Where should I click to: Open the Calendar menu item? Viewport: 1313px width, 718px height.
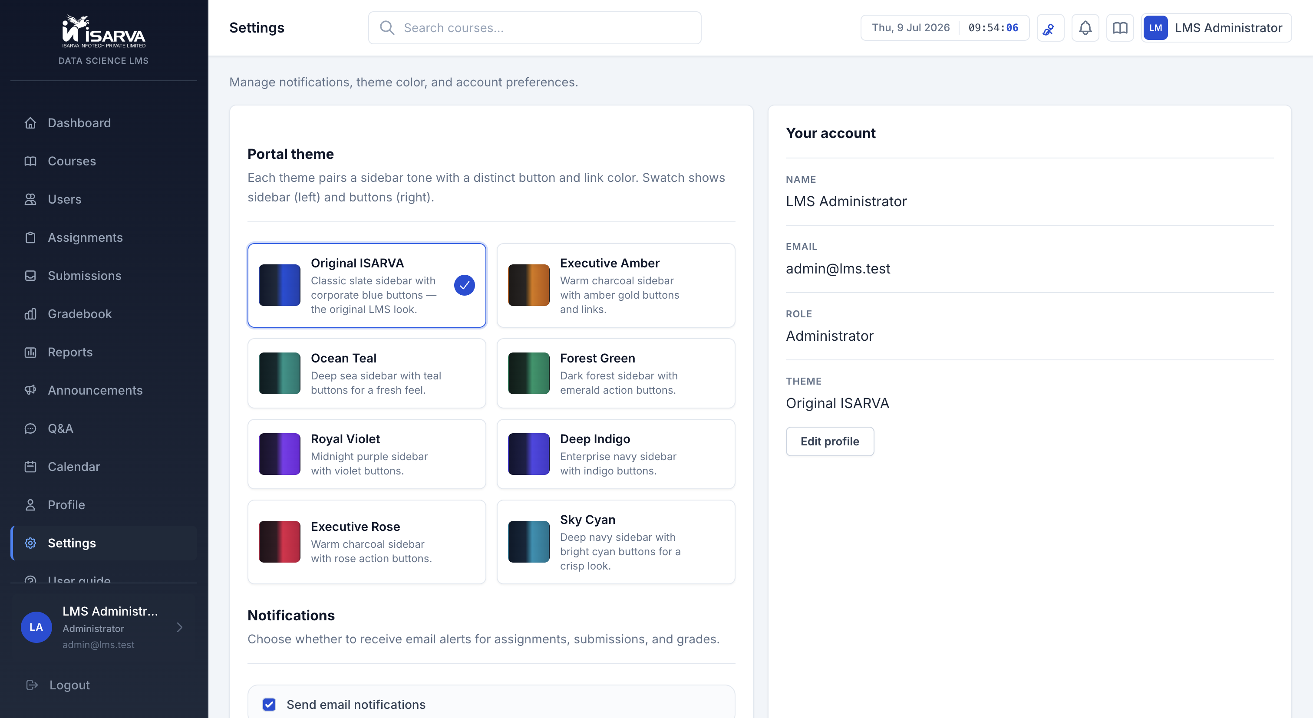103,467
